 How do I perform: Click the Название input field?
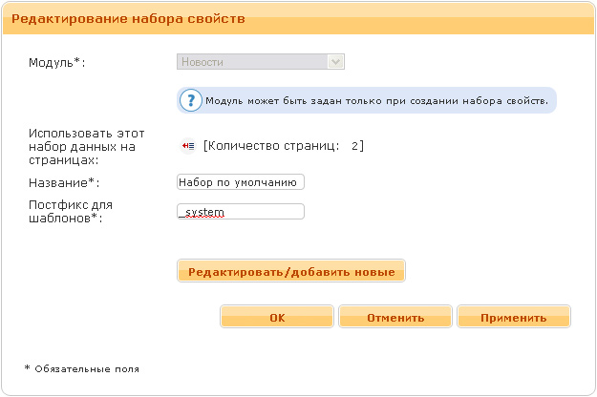tap(241, 182)
